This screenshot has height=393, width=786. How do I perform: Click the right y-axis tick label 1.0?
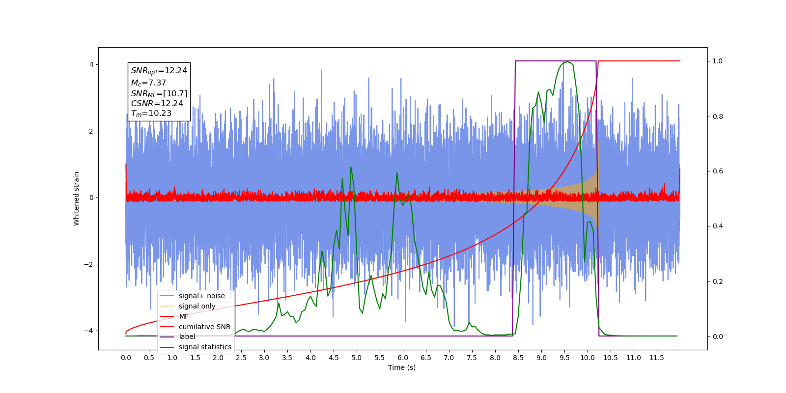[718, 61]
